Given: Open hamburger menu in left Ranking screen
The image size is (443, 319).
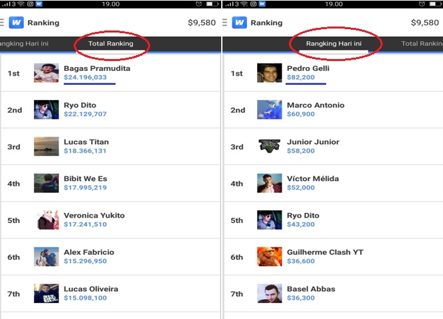Looking at the screenshot, I should (2, 23).
